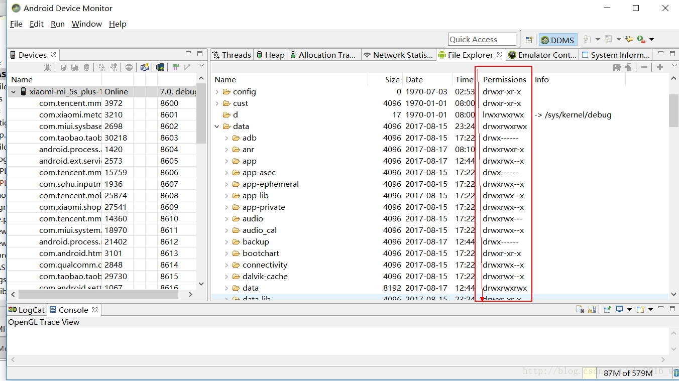
Task: Dump view hierarchy for UI Automator
Action: pos(160,67)
